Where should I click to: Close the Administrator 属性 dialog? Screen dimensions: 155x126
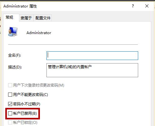click(147, 6)
